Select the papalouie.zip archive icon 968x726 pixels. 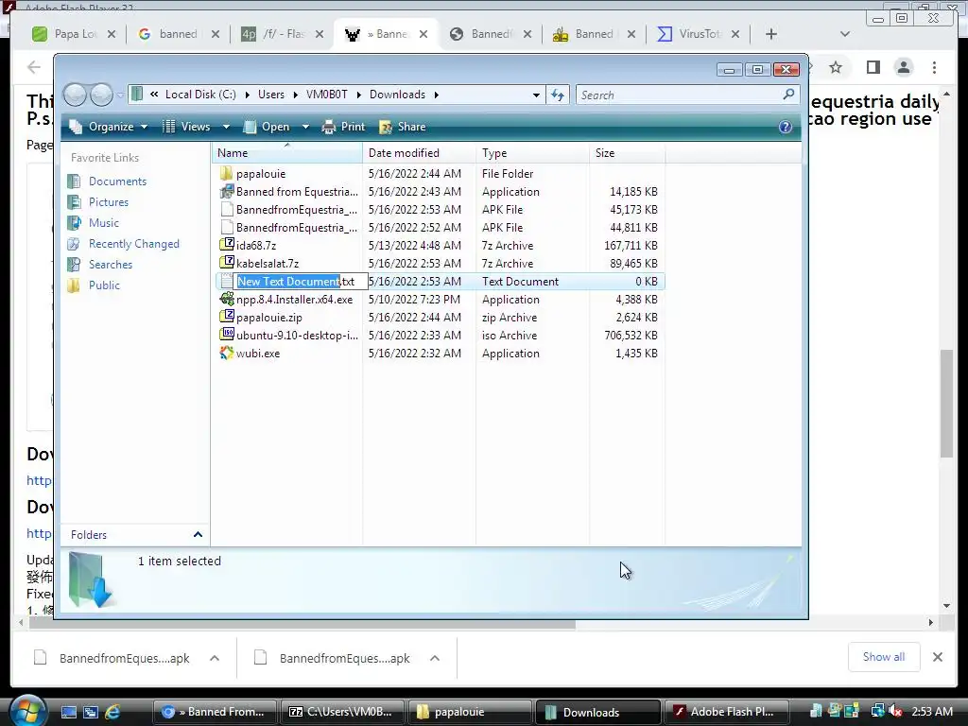tap(227, 318)
